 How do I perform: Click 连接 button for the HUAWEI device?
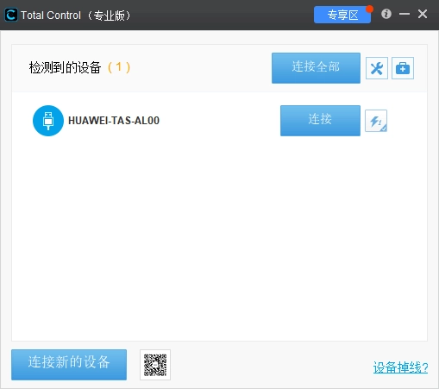320,121
